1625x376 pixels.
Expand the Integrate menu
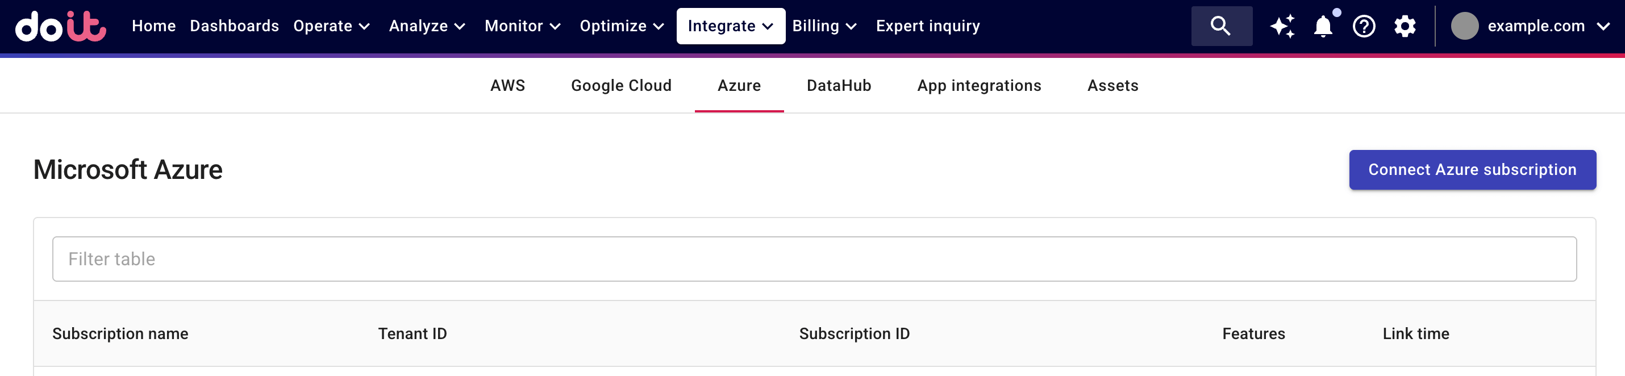coord(731,26)
